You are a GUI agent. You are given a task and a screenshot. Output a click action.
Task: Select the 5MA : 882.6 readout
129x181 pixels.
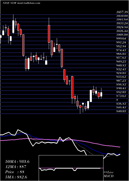pyautogui.click(x=16, y=177)
